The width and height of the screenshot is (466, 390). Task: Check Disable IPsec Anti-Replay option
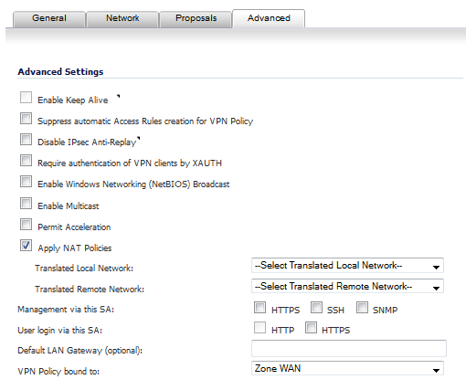(x=26, y=140)
